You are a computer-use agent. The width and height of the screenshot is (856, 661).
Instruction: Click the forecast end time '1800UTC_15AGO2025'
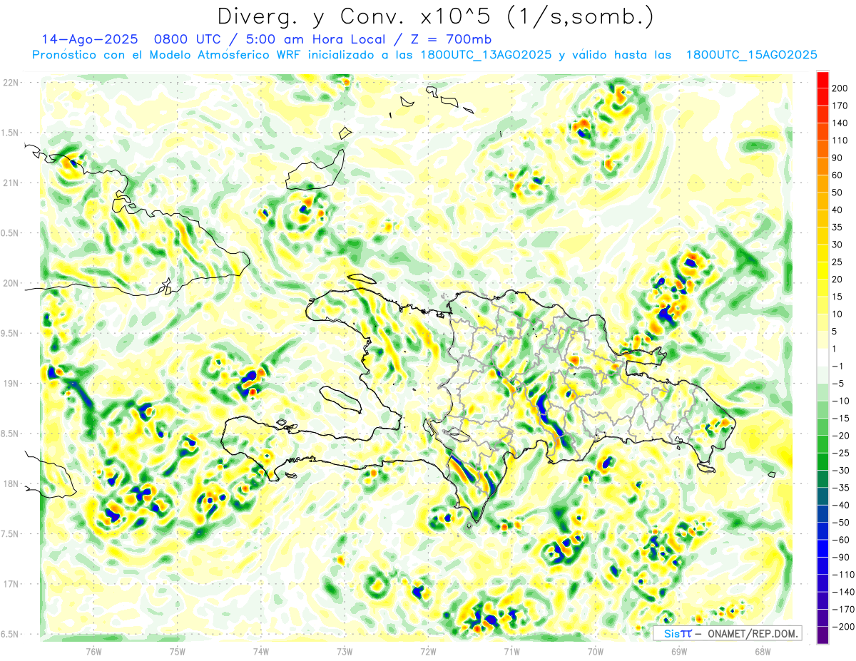point(751,55)
